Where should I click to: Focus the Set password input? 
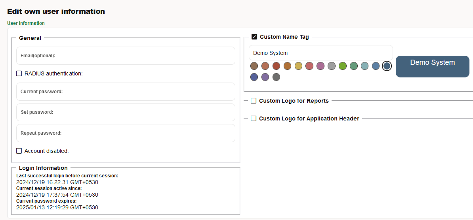click(x=126, y=112)
